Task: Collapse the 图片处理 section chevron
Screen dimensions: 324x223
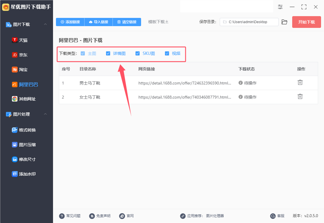Action: click(45, 114)
